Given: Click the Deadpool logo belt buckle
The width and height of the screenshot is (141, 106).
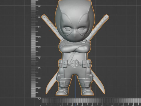Looking at the screenshot, I should click(x=75, y=63).
